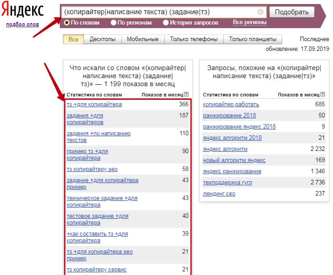Open the ранжирование 2018 query
Screen dimensions: 333x275
(x=229, y=116)
